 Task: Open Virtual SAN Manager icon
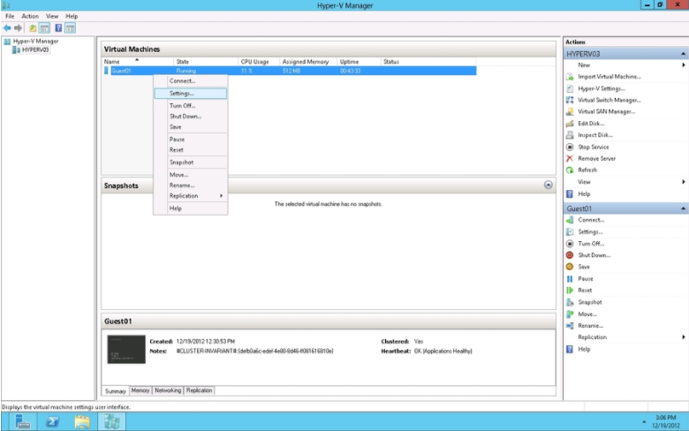[x=570, y=111]
